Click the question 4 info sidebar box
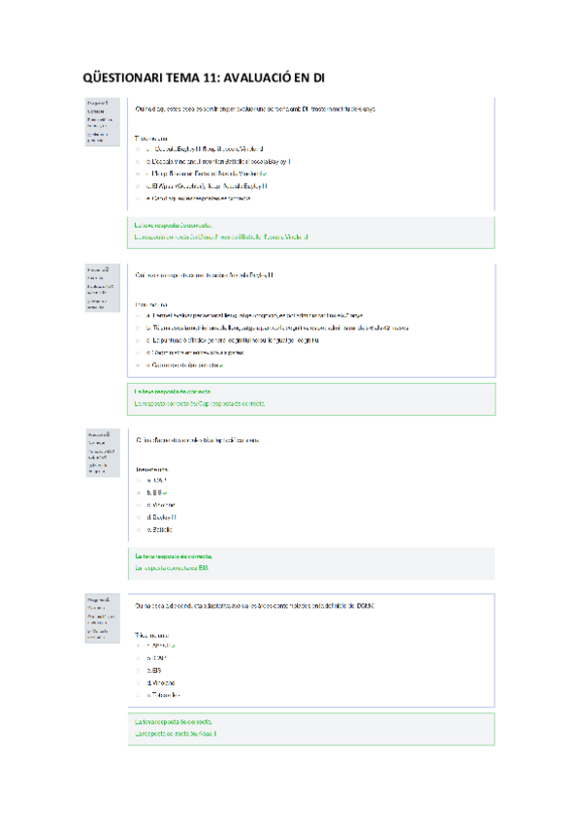The width and height of the screenshot is (581, 822). tap(103, 618)
